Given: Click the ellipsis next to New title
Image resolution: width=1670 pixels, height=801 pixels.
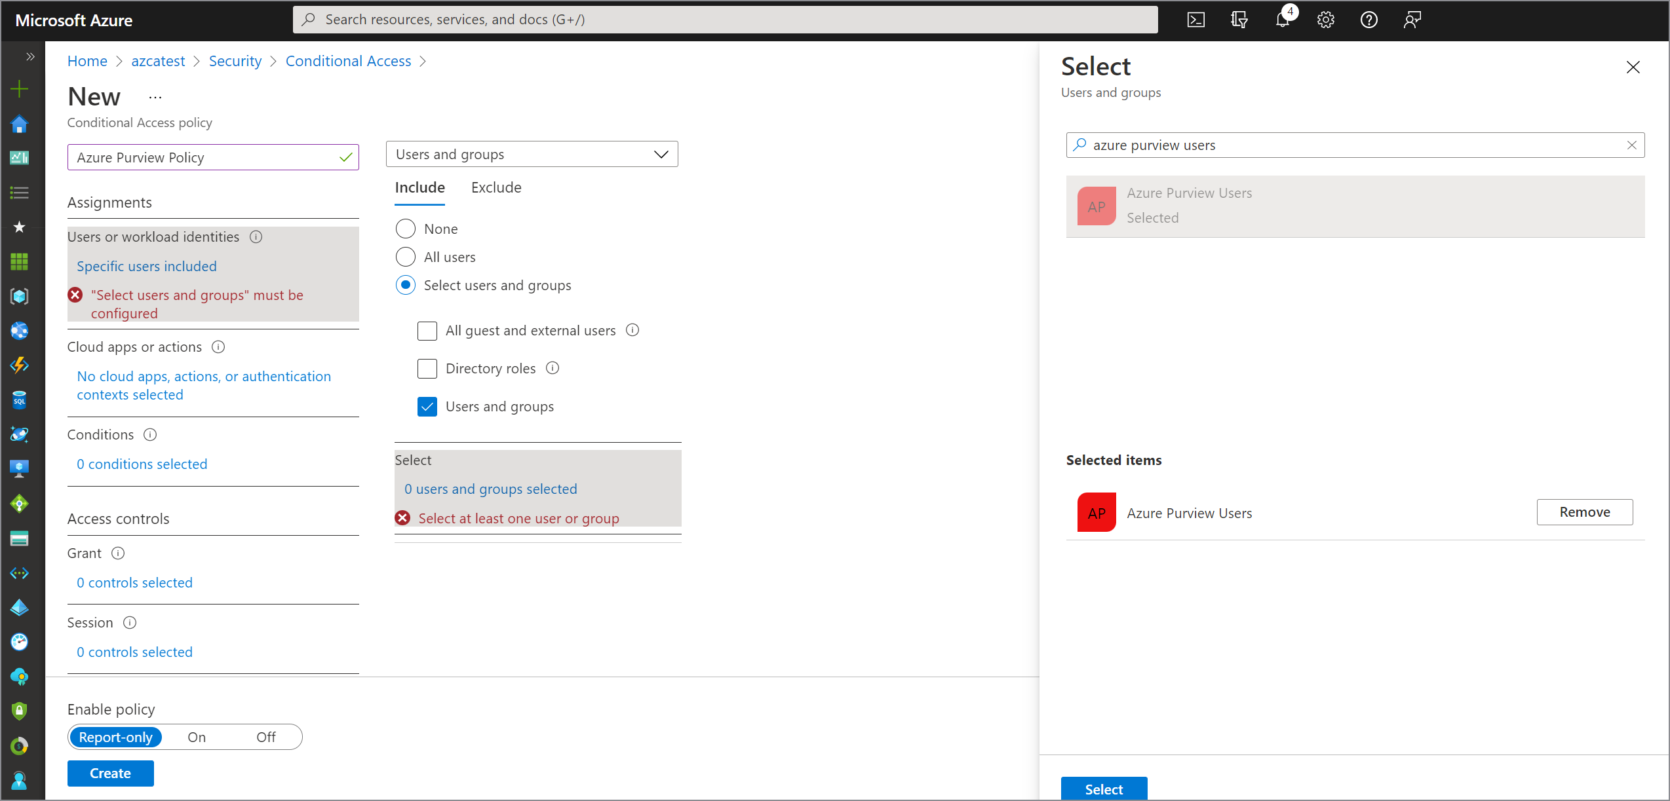Looking at the screenshot, I should point(155,97).
